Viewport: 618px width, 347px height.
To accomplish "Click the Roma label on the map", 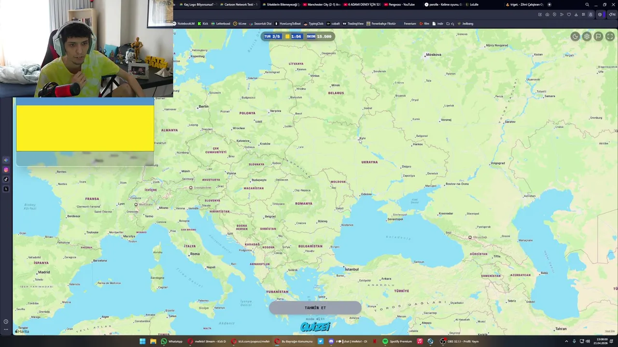I will coord(195,254).
